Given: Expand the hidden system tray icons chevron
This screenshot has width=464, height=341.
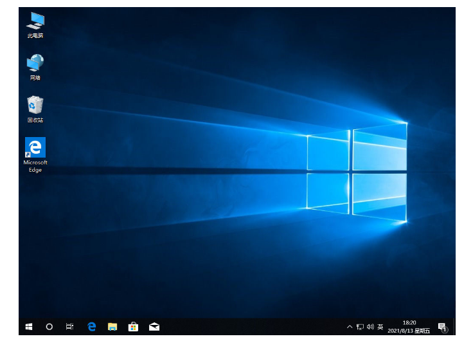Looking at the screenshot, I should coord(350,327).
